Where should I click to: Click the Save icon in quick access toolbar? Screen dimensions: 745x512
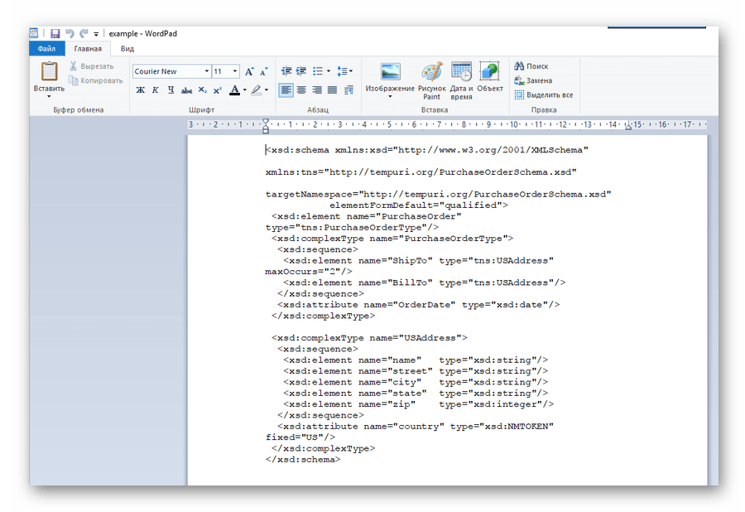55,34
